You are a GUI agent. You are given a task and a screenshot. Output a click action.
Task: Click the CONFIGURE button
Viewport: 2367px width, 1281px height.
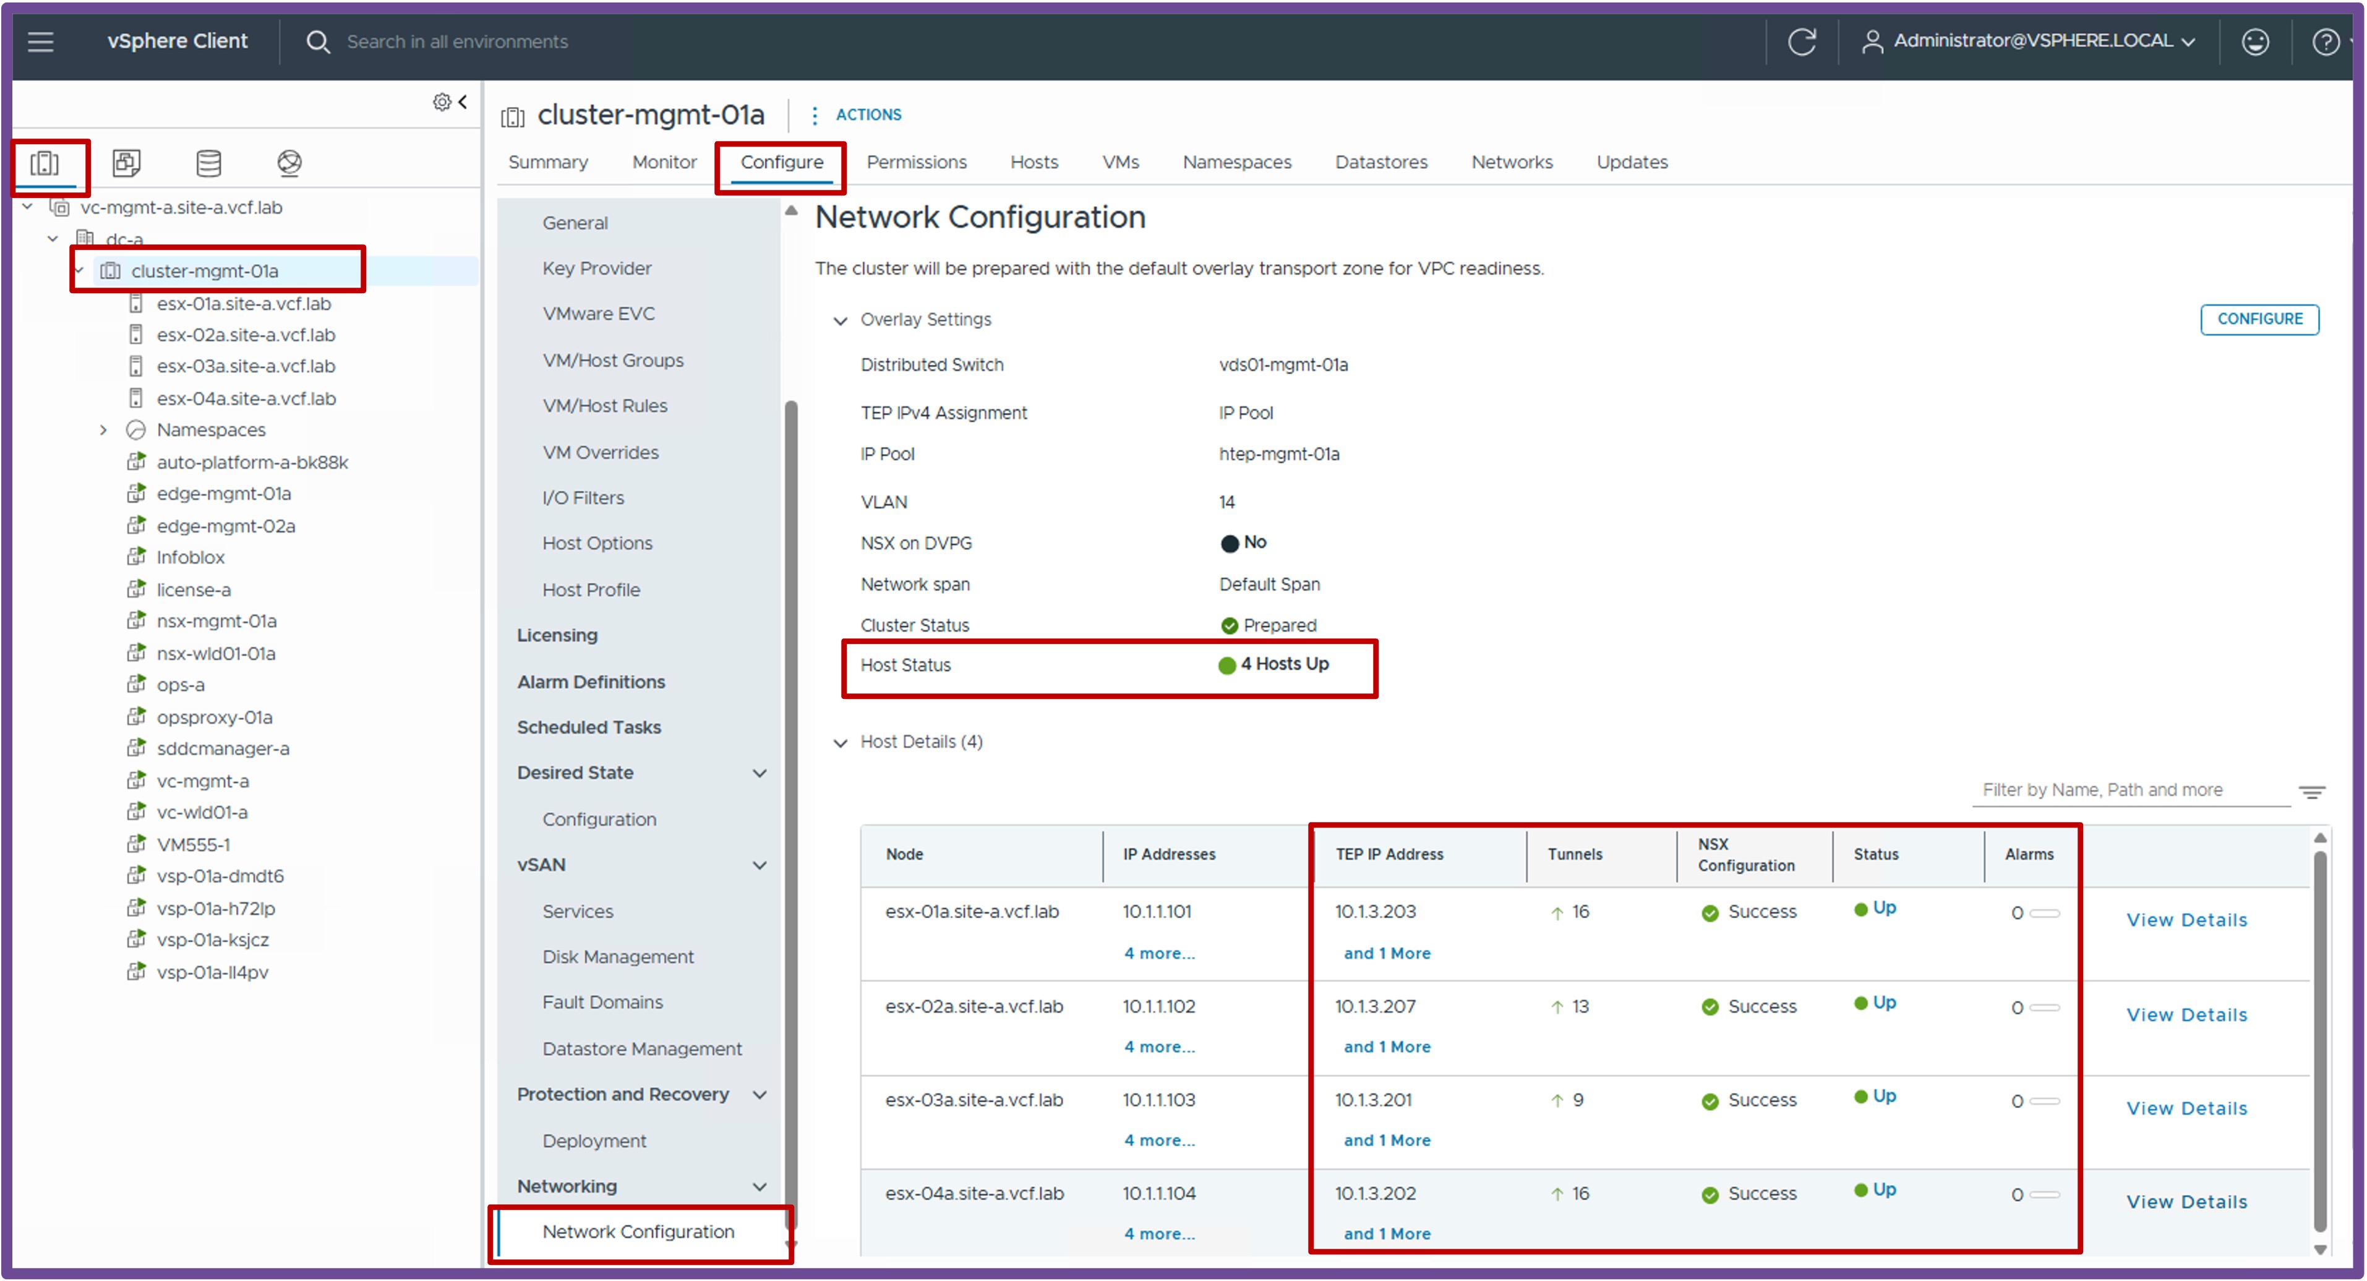[x=2259, y=319]
